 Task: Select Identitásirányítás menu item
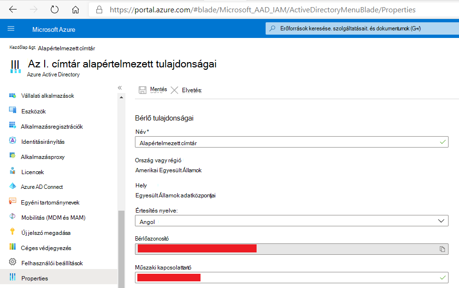coord(43,142)
